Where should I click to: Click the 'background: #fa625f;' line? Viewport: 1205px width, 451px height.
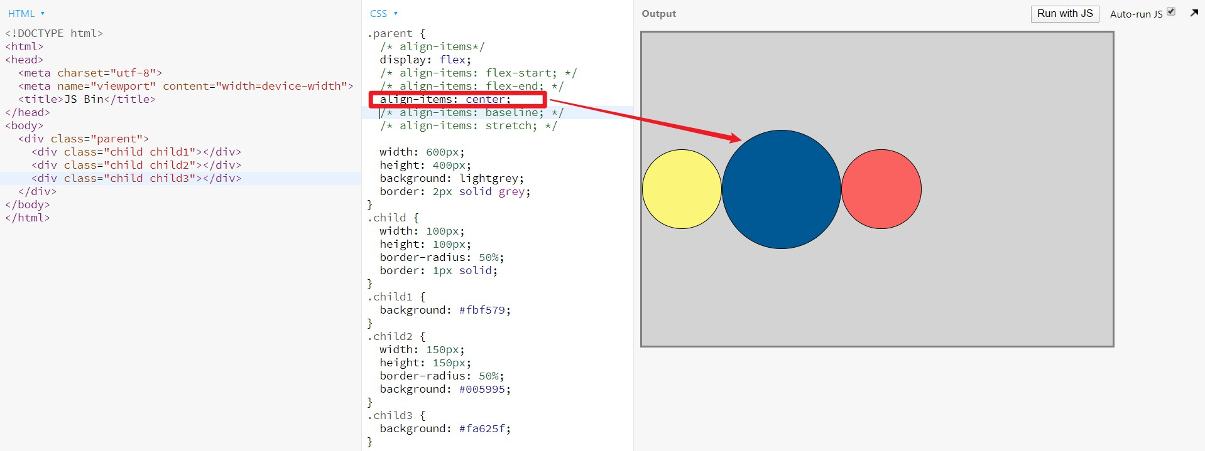coord(445,428)
